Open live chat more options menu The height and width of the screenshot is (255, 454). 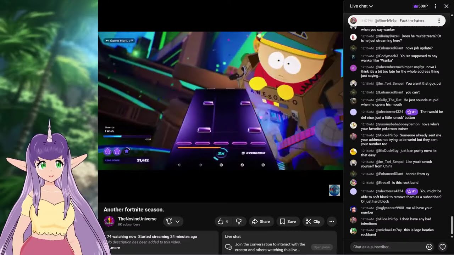tap(435, 6)
